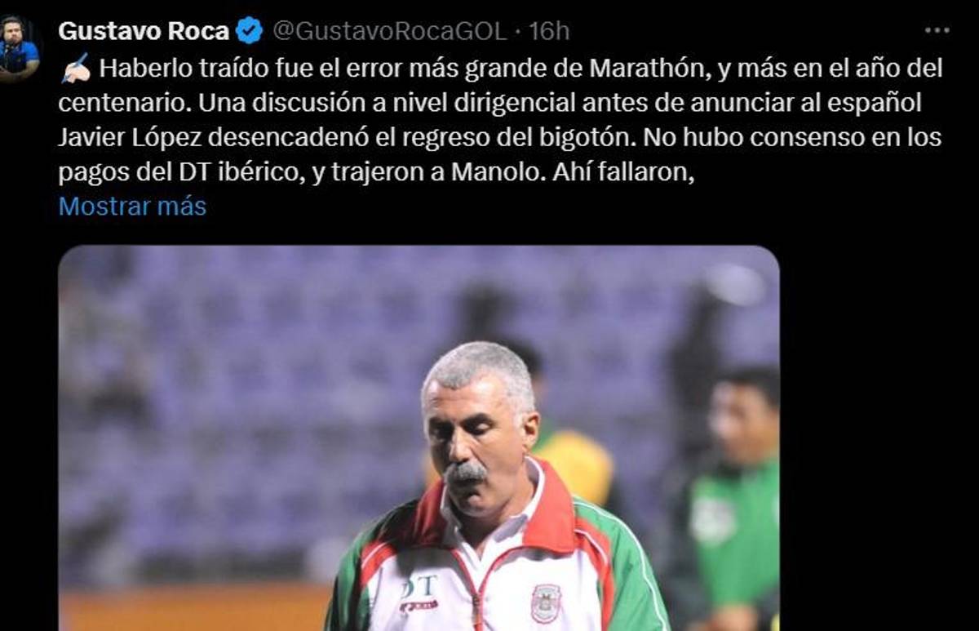This screenshot has height=631, width=979.
Task: Open the attached coach photo
Action: 419,438
